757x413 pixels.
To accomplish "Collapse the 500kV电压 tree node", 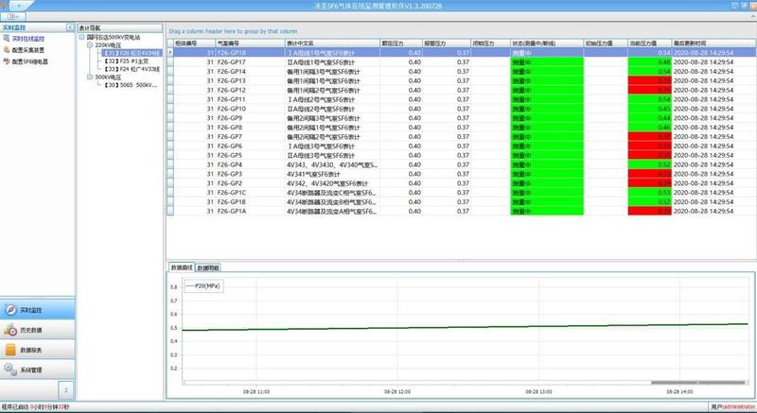I will [90, 77].
